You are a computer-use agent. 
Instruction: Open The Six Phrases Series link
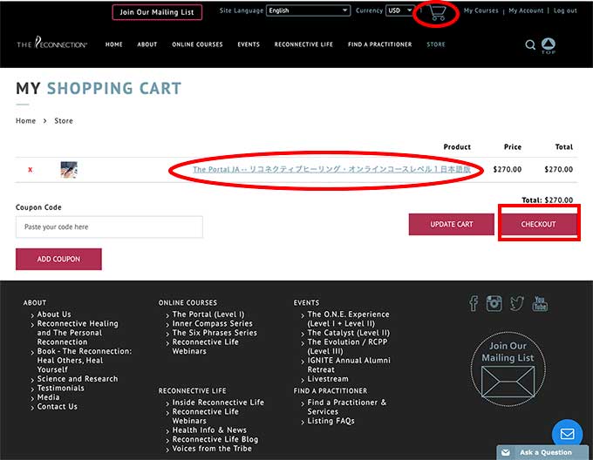coord(215,333)
